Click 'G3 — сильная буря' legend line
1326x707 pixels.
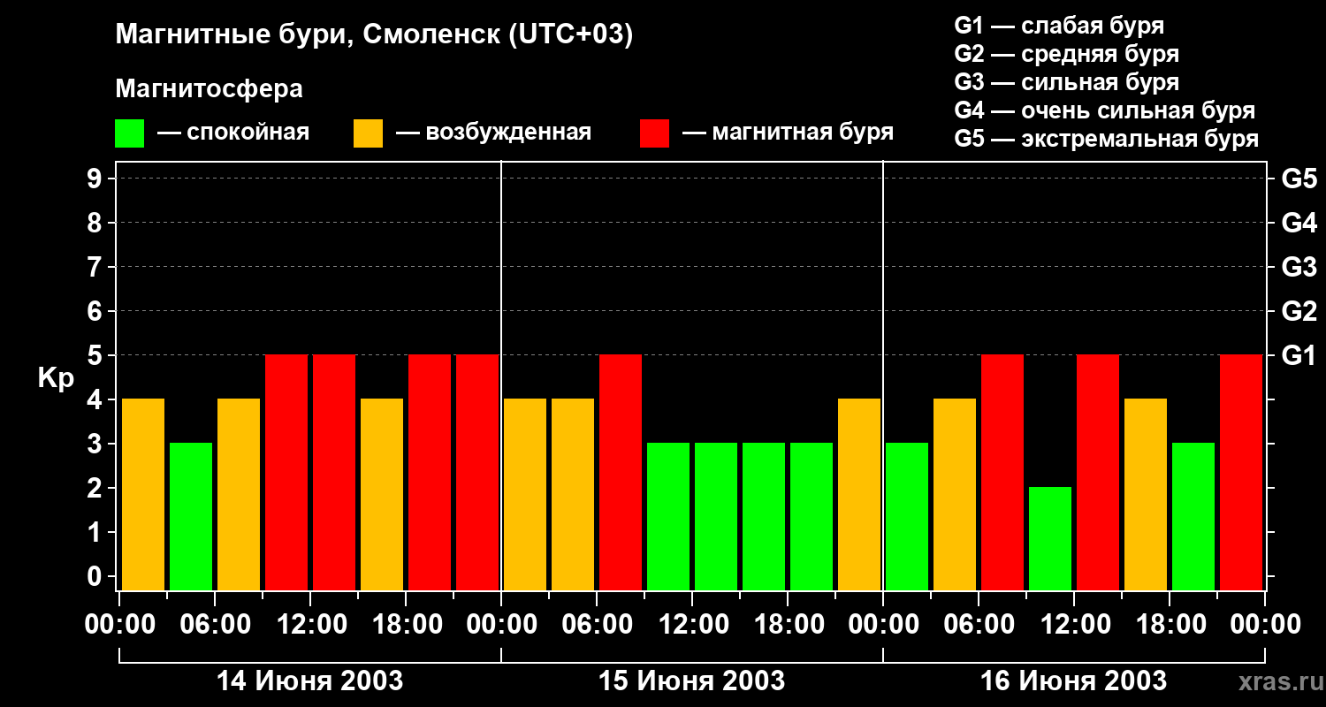(1066, 82)
